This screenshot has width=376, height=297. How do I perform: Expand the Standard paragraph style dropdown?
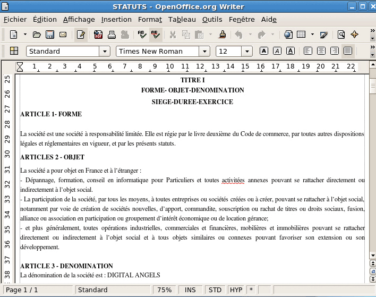click(105, 52)
